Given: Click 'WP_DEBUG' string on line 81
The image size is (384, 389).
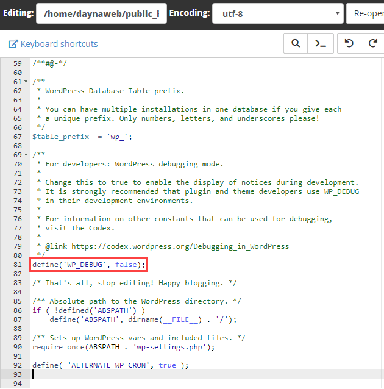Looking at the screenshot, I should click(x=85, y=265).
